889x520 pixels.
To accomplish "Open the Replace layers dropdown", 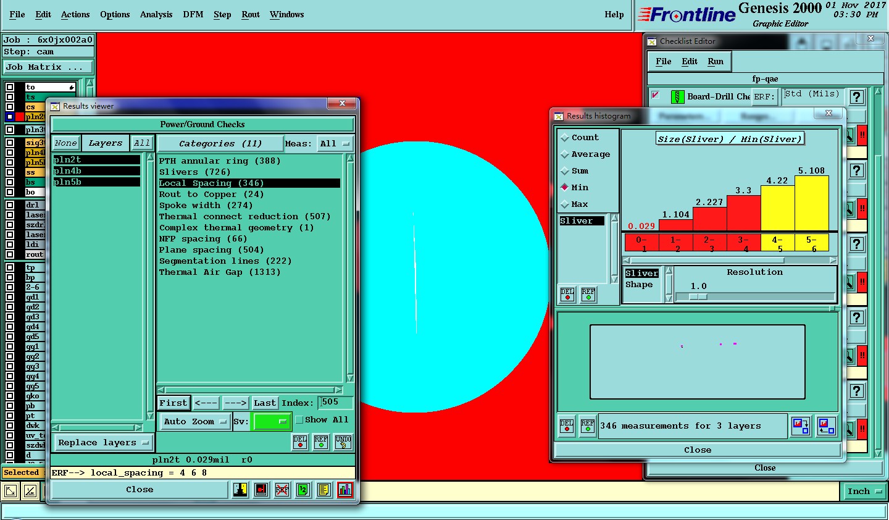I will coord(103,443).
